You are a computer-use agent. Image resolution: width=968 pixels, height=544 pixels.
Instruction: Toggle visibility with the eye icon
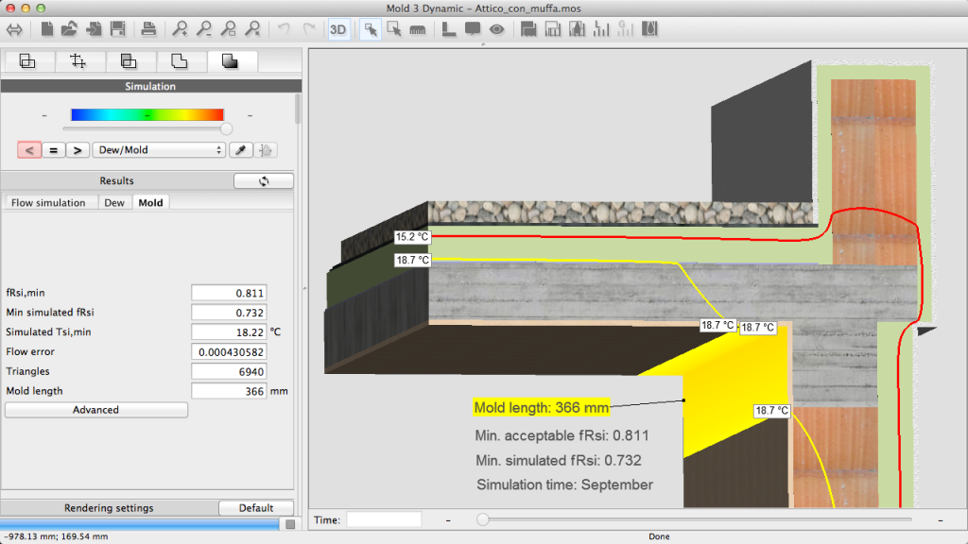[x=496, y=29]
